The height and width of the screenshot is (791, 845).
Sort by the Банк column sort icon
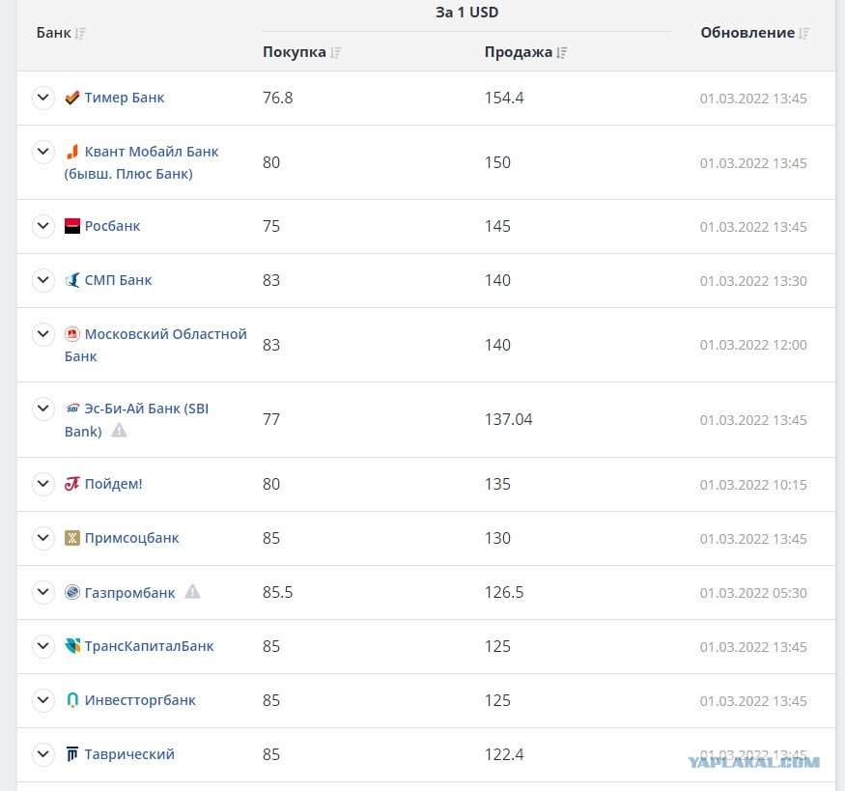[x=80, y=34]
